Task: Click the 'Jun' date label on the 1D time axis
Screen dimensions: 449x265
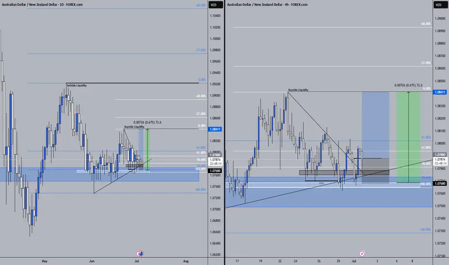Action: (92, 261)
